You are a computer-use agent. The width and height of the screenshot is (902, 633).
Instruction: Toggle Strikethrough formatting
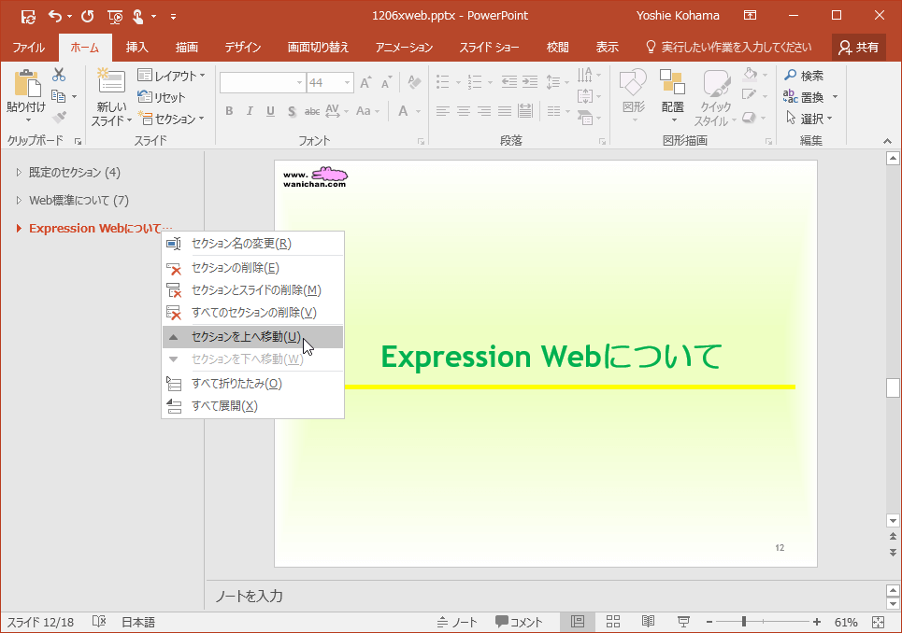coord(312,111)
